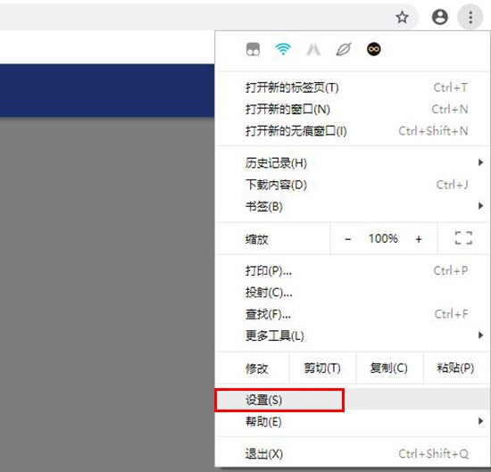491x472 pixels.
Task: Choose 打印(P)... menu entry
Action: [353, 270]
